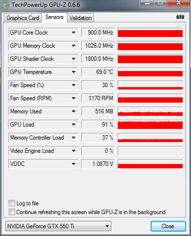Switch to the Graphics Card tab
Image resolution: width=191 pixels, height=236 pixels.
coord(23,18)
